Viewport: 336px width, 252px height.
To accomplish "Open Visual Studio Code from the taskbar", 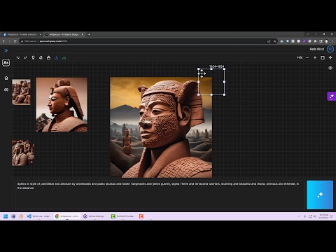I will (x=38, y=216).
